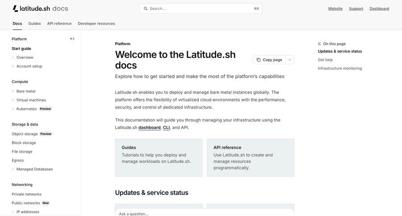The height and width of the screenshot is (216, 402).
Task: Click the Platform breadcrumb above the title
Action: (122, 44)
